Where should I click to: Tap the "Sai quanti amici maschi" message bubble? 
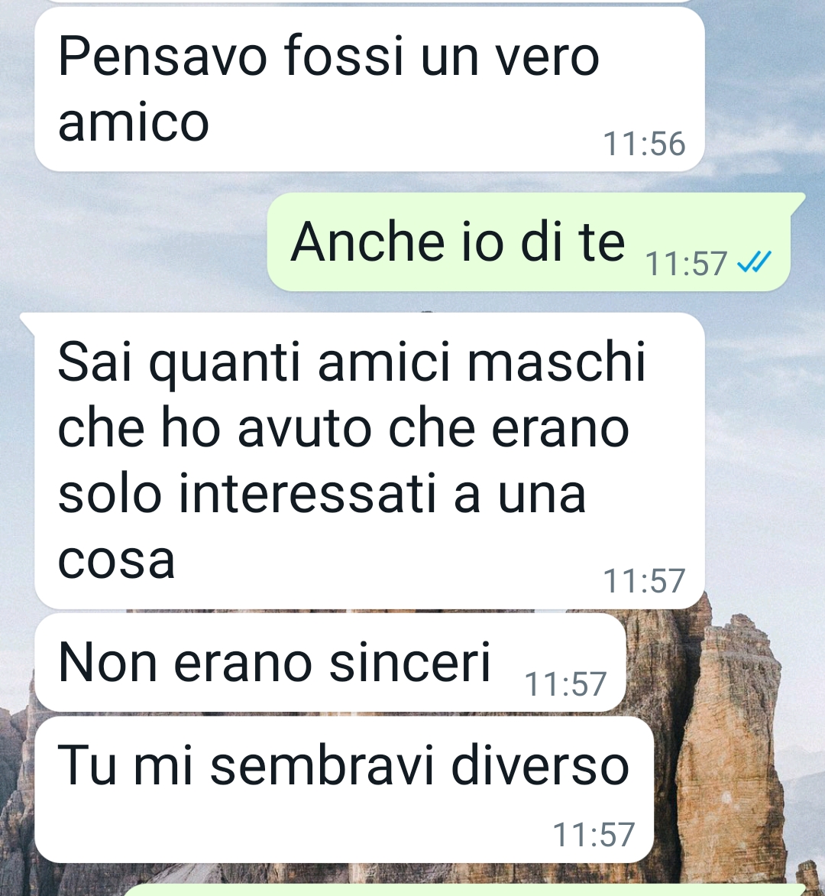coord(370,461)
